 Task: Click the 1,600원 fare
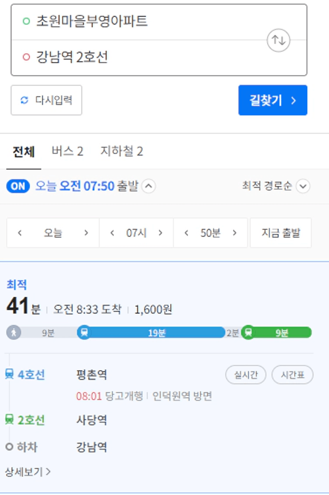click(x=153, y=309)
